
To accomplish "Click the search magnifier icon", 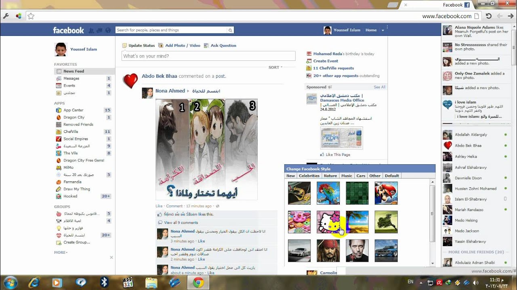I will point(230,30).
